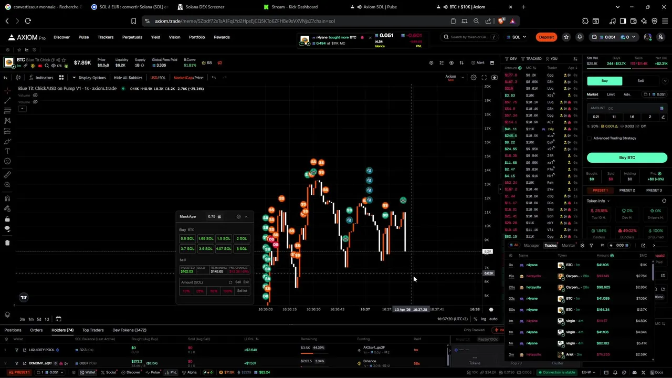Open MockApe panel settings gear
This screenshot has width=672, height=378.
coord(238,216)
